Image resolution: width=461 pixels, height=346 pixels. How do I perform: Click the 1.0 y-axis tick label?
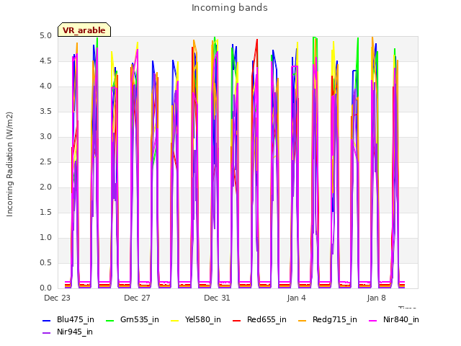point(46,238)
